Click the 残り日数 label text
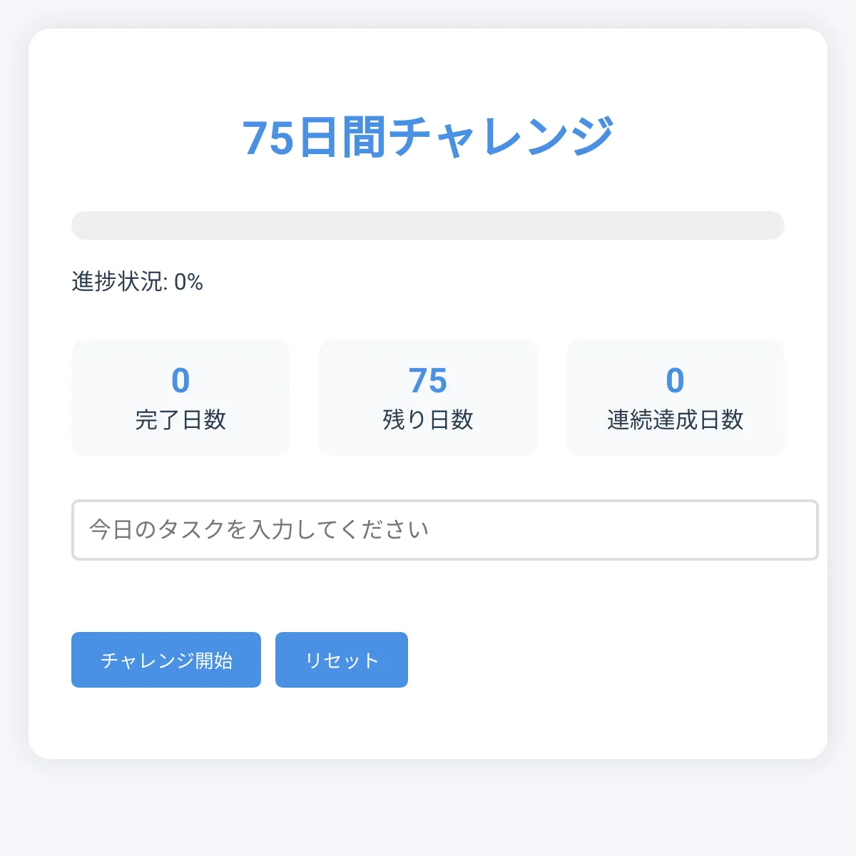The width and height of the screenshot is (856, 856). (x=427, y=421)
